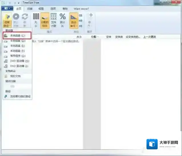Open the quick access toolbar customize arrow
This screenshot has width=182, height=156.
point(19,3)
